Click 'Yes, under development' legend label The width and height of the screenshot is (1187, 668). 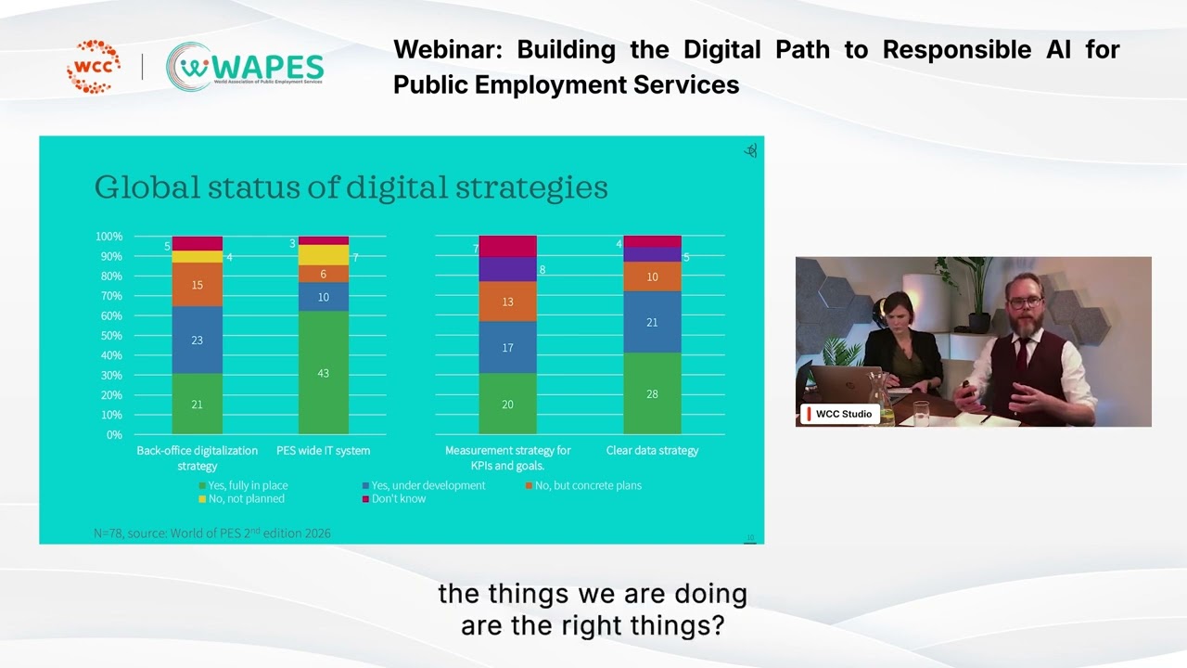(428, 485)
